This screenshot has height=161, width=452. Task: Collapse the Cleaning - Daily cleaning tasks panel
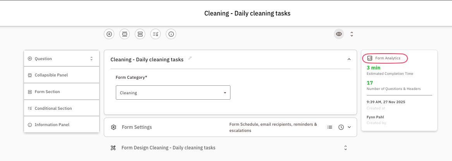[x=349, y=59]
